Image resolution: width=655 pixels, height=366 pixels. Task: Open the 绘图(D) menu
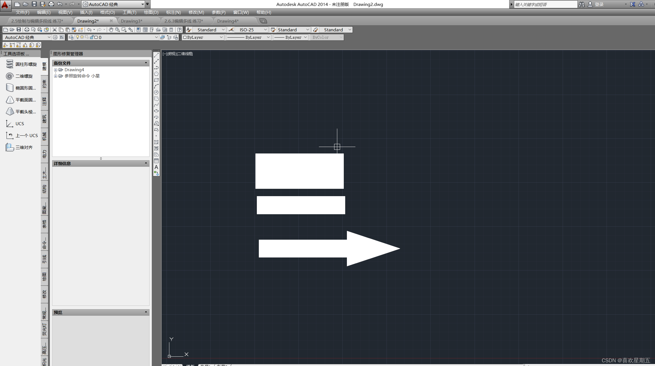(151, 12)
